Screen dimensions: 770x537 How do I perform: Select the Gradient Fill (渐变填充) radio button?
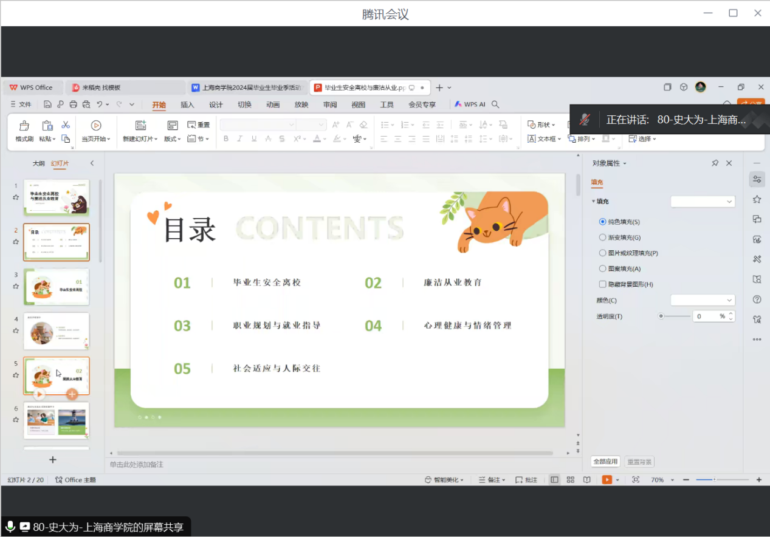click(603, 238)
